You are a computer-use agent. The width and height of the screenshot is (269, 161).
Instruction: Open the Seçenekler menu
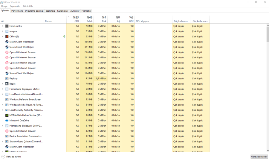[x=15, y=6]
